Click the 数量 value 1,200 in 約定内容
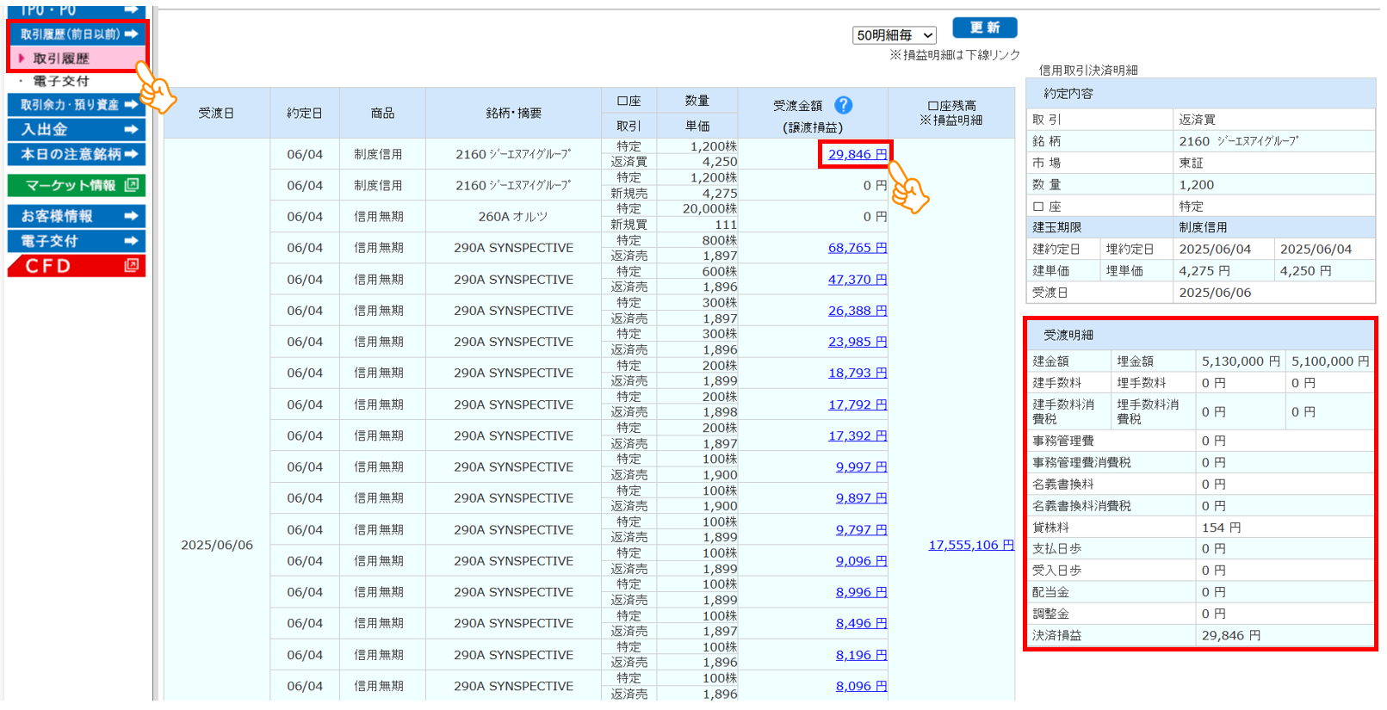This screenshot has height=710, width=1387. [1196, 184]
